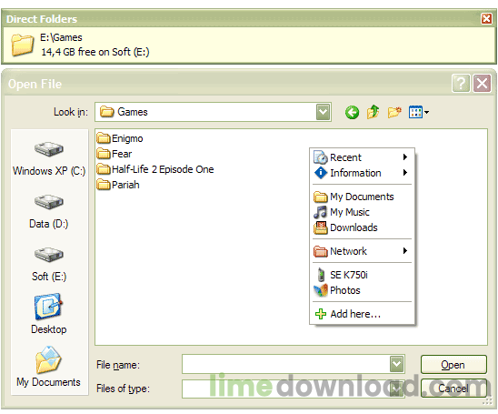The width and height of the screenshot is (498, 414).
Task: Select the Fear folder
Action: point(115,154)
